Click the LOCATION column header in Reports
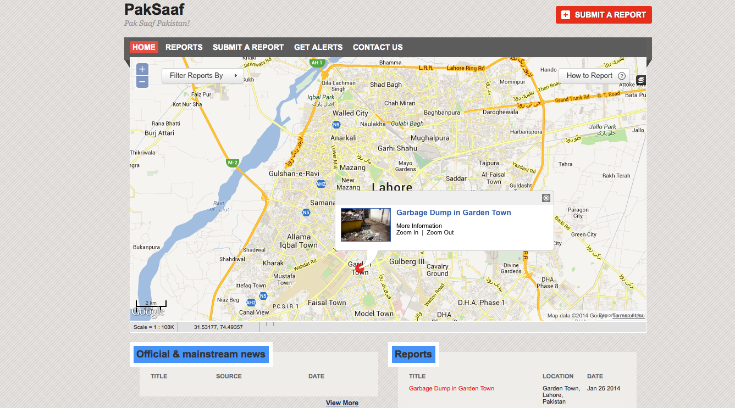Viewport: 735px width, 408px height. [558, 376]
